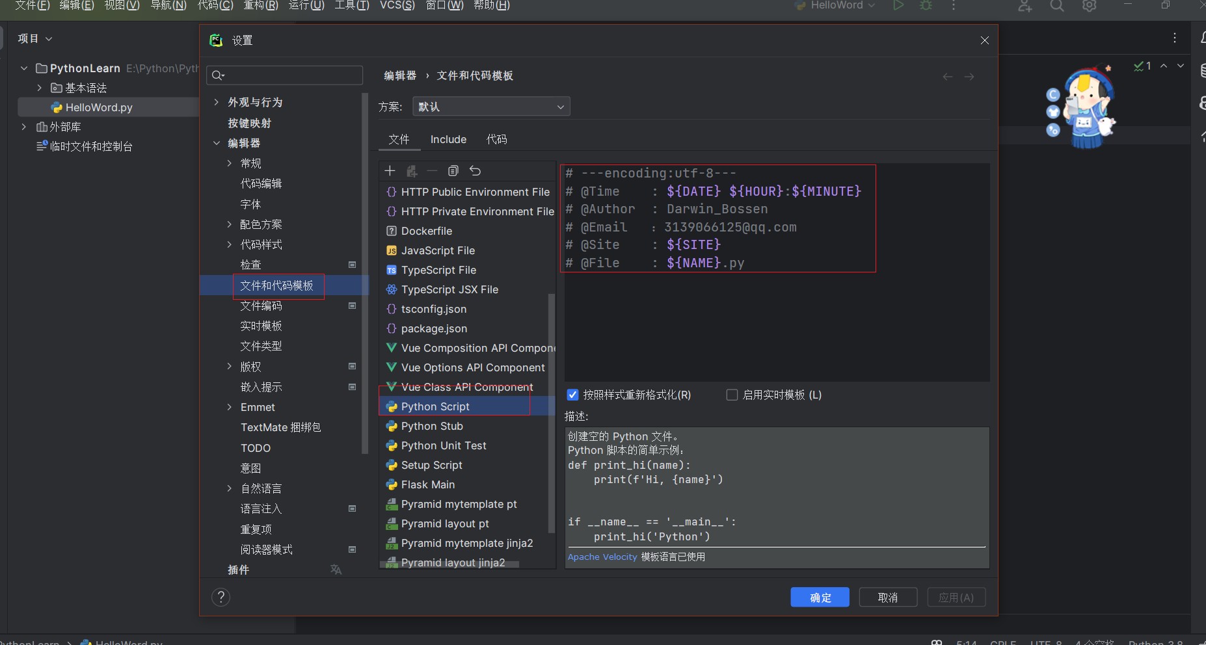The height and width of the screenshot is (645, 1206).
Task: Jump to previous highlighted problem arrow
Action: [1164, 66]
